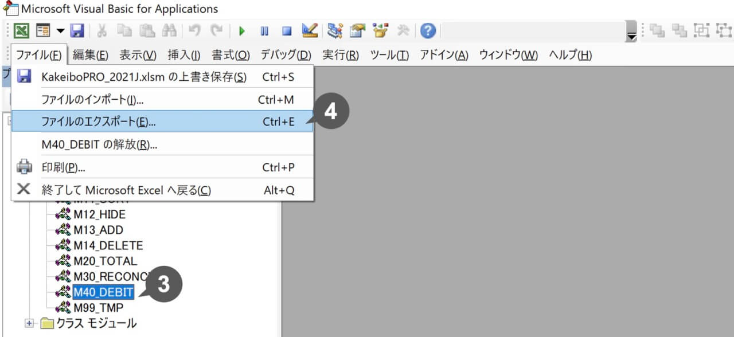
Task: Open the デバッグ(D) menu
Action: [x=286, y=55]
